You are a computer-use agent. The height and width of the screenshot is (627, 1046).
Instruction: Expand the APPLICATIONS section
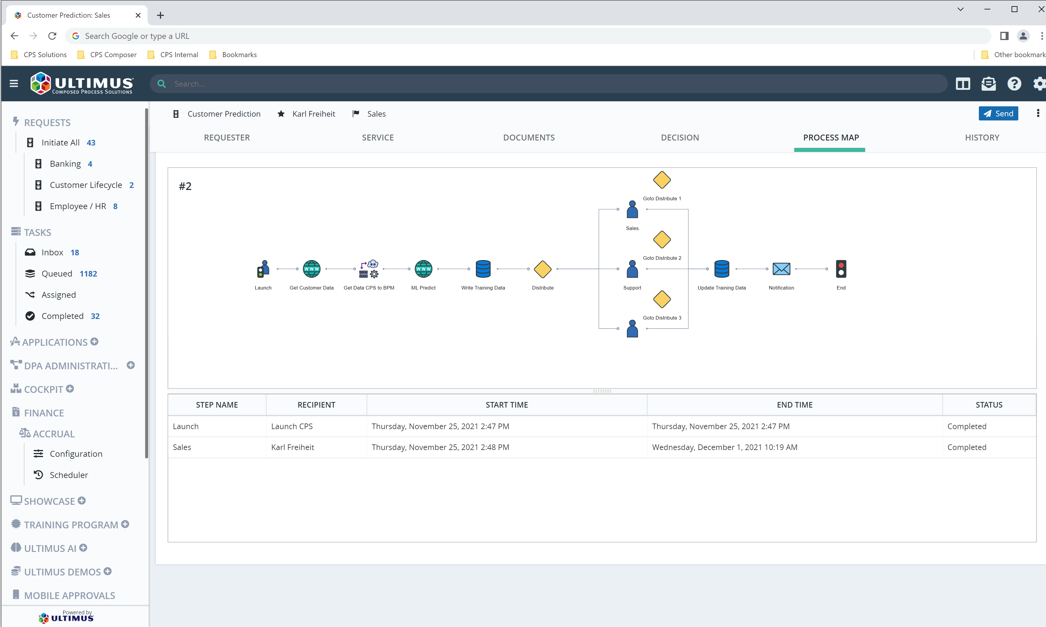[94, 341]
